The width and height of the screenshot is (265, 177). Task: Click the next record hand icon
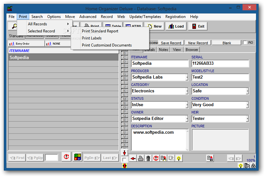tap(238, 158)
